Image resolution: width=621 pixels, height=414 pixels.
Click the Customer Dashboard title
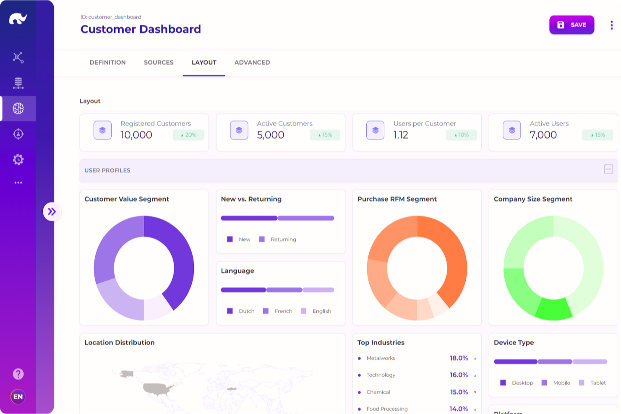(141, 29)
